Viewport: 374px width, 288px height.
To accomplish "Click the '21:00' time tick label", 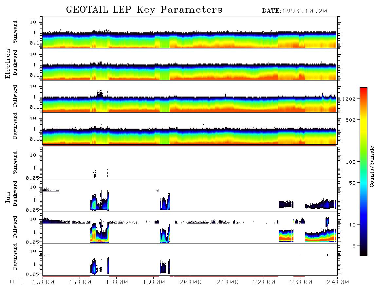I will click(x=228, y=282).
